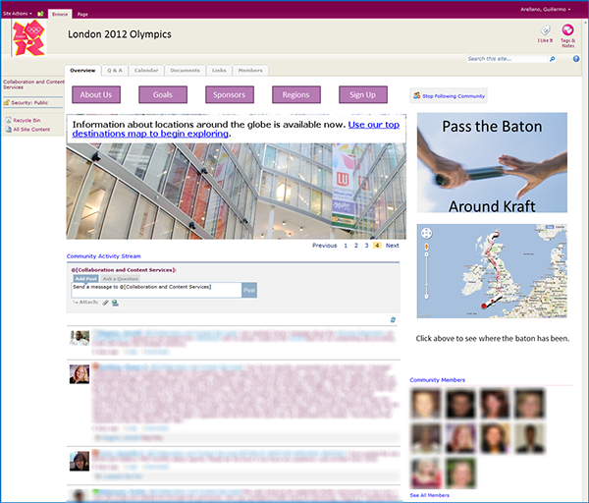Open Collaboration and Content Services sidebar link

[x=33, y=84]
